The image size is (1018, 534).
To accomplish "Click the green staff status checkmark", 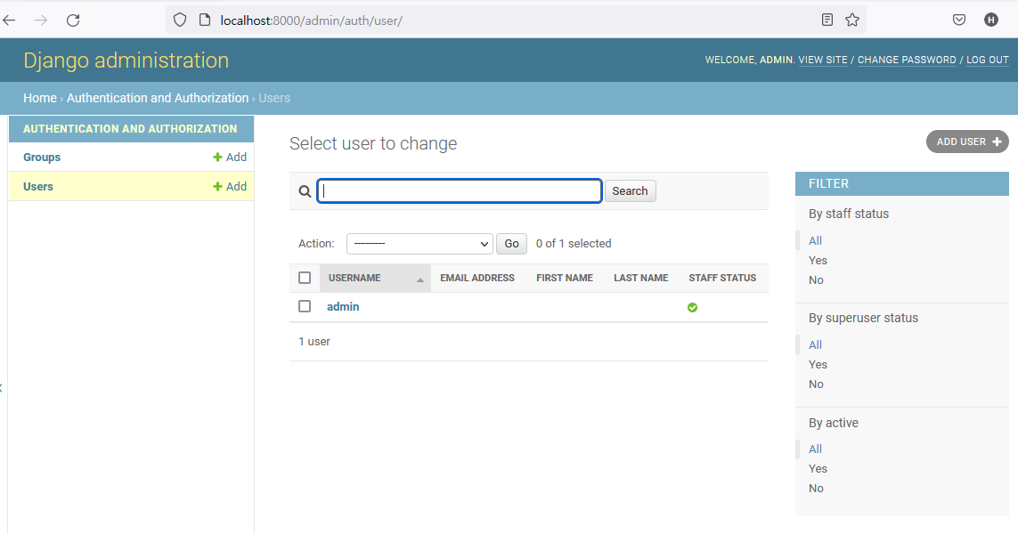I will point(693,308).
